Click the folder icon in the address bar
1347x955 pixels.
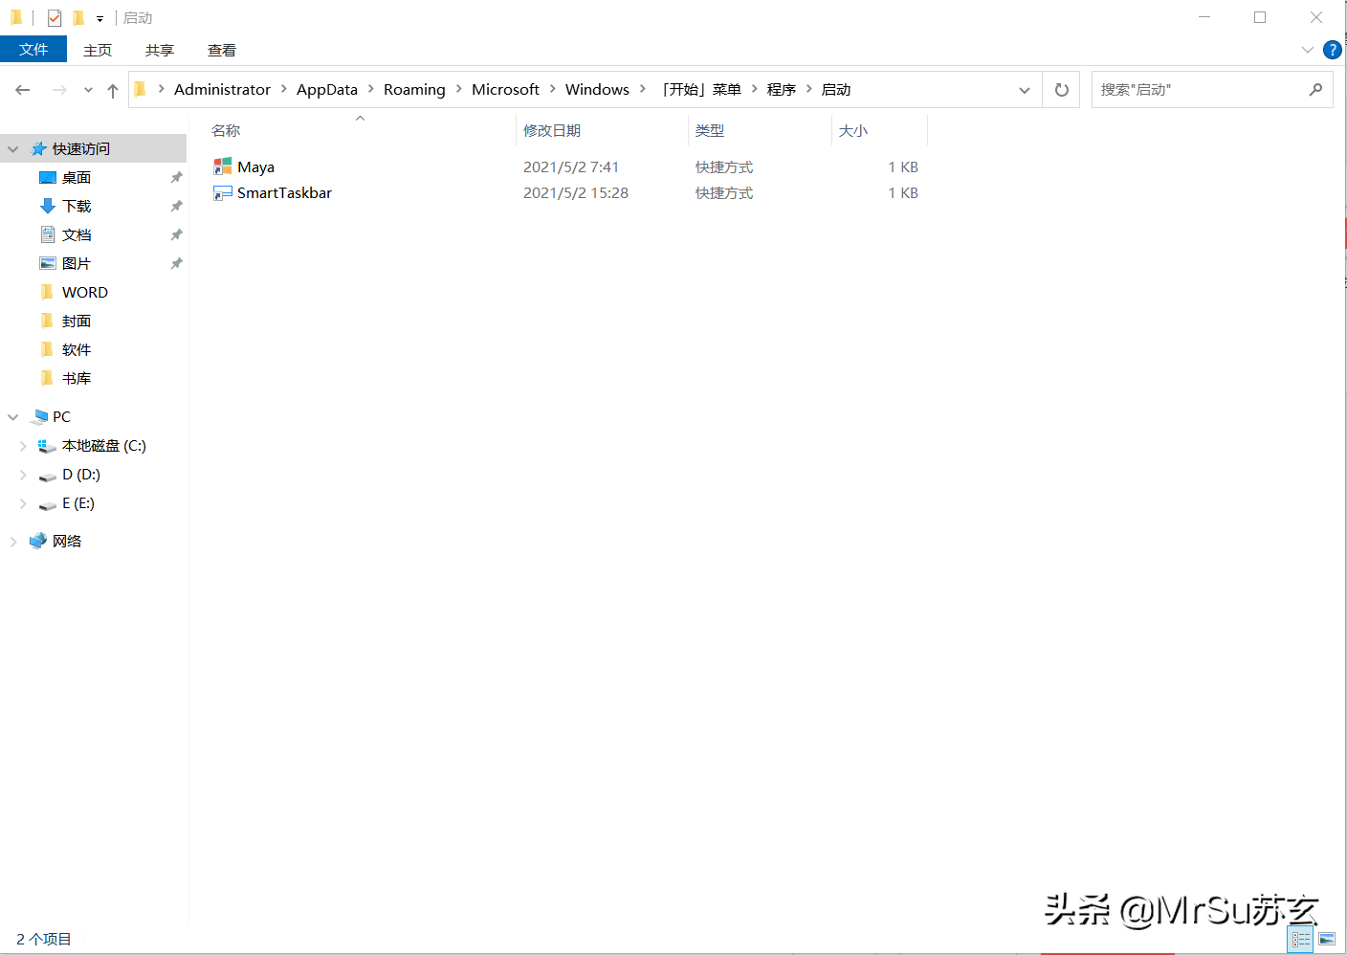click(x=141, y=89)
